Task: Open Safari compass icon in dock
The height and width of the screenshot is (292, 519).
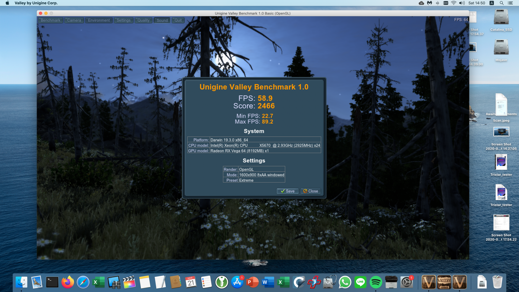Action: [x=83, y=282]
